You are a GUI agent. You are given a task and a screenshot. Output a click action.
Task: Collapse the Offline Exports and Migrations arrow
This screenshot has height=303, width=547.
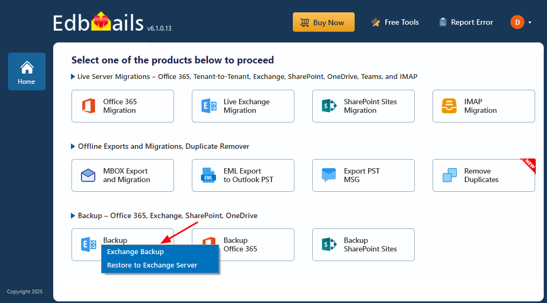pos(73,147)
